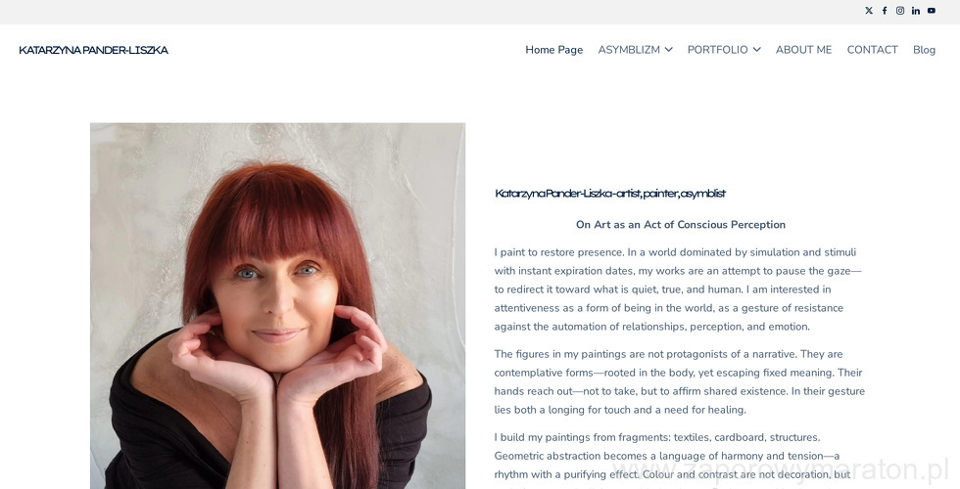960x489 pixels.
Task: Click the heading 'Katarzyna Pander-Liszka - artist, painter, asymblist'
Action: click(610, 194)
